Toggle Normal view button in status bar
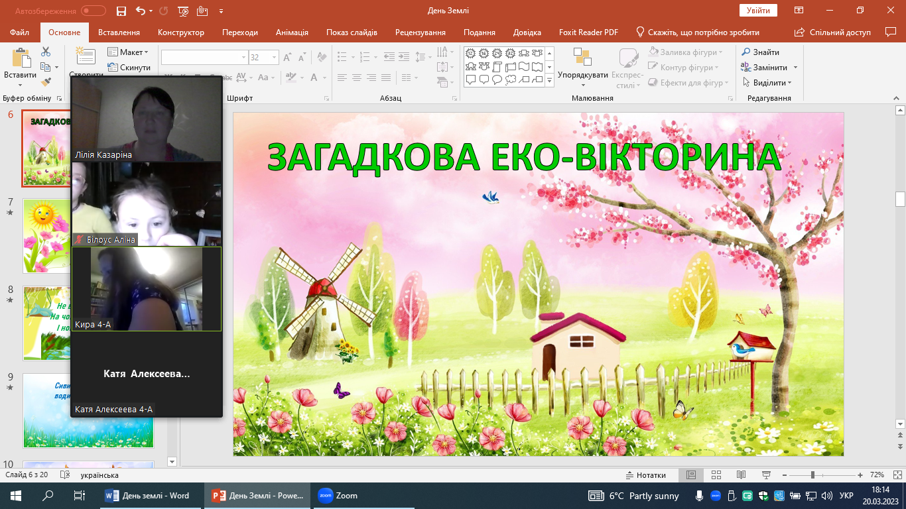The width and height of the screenshot is (906, 509). coord(690,475)
